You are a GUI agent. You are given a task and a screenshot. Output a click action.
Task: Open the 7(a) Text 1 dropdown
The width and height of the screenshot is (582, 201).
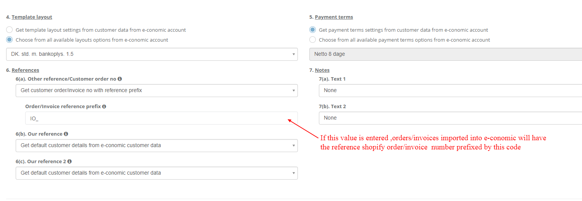click(x=451, y=91)
